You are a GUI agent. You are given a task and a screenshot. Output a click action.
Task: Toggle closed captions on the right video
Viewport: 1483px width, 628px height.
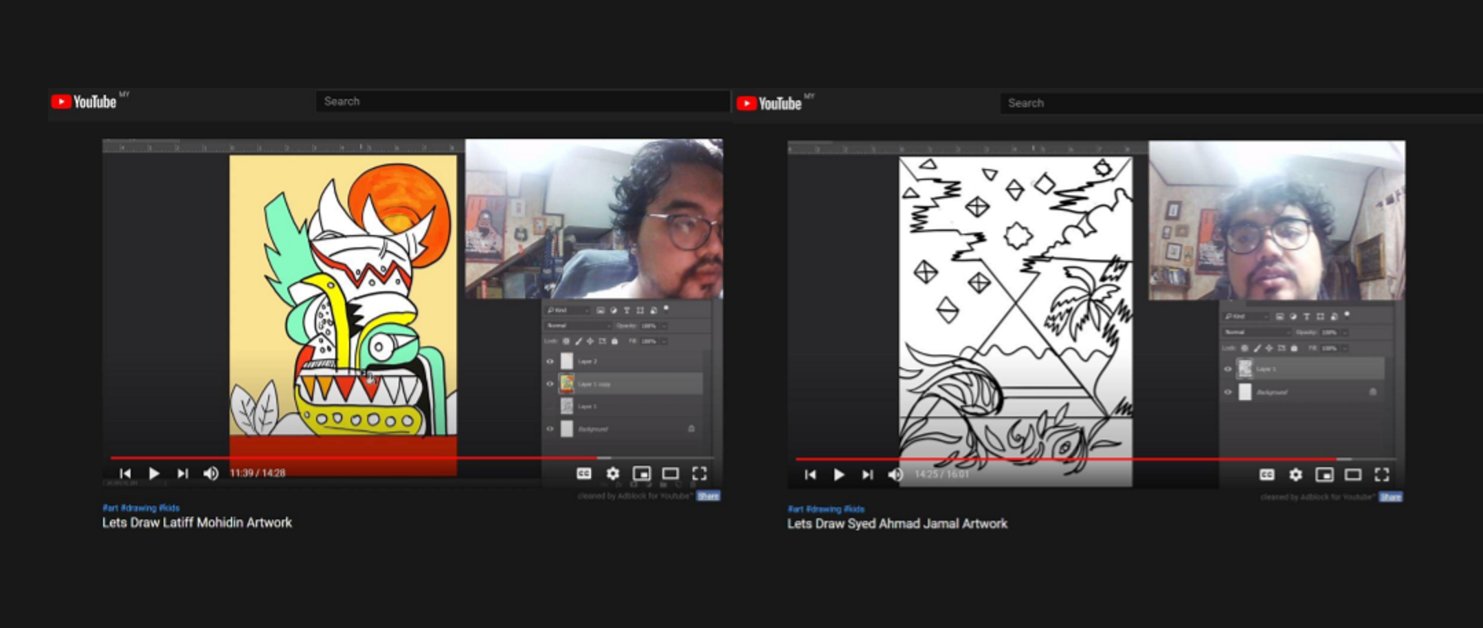point(1267,475)
